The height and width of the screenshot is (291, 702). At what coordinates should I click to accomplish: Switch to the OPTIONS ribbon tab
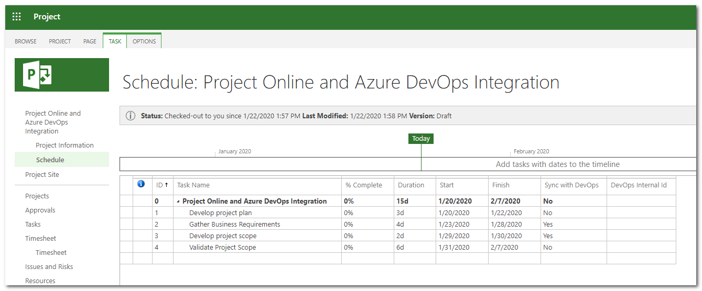pos(144,41)
